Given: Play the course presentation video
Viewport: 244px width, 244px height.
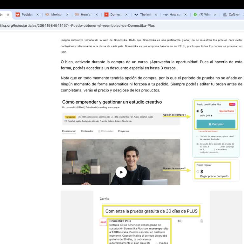Looking at the screenshot, I should [121, 172].
